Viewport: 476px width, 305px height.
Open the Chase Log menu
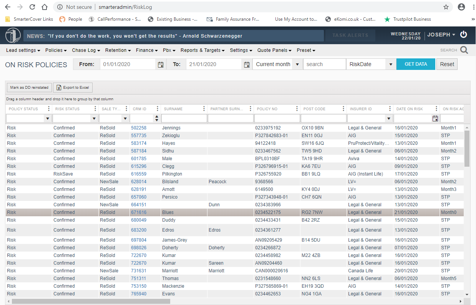point(86,50)
